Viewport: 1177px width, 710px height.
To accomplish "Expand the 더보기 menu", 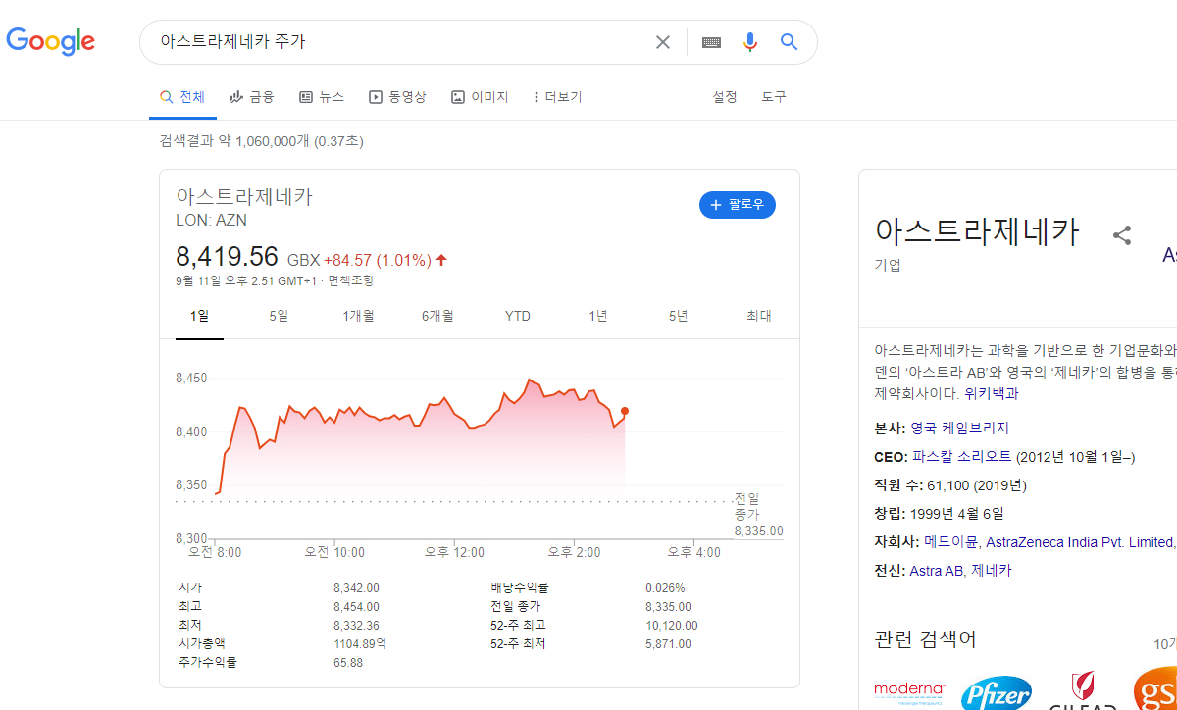I will (x=557, y=97).
